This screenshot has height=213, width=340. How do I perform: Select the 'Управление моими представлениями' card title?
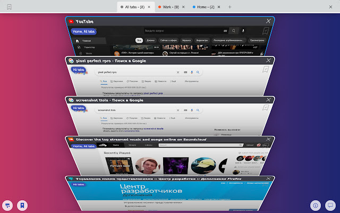[x=158, y=179]
